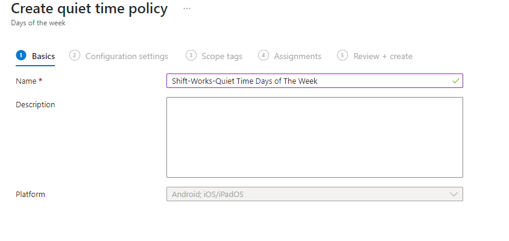This screenshot has width=509, height=241.
Task: Open the Scope tags tab
Action: coord(221,56)
